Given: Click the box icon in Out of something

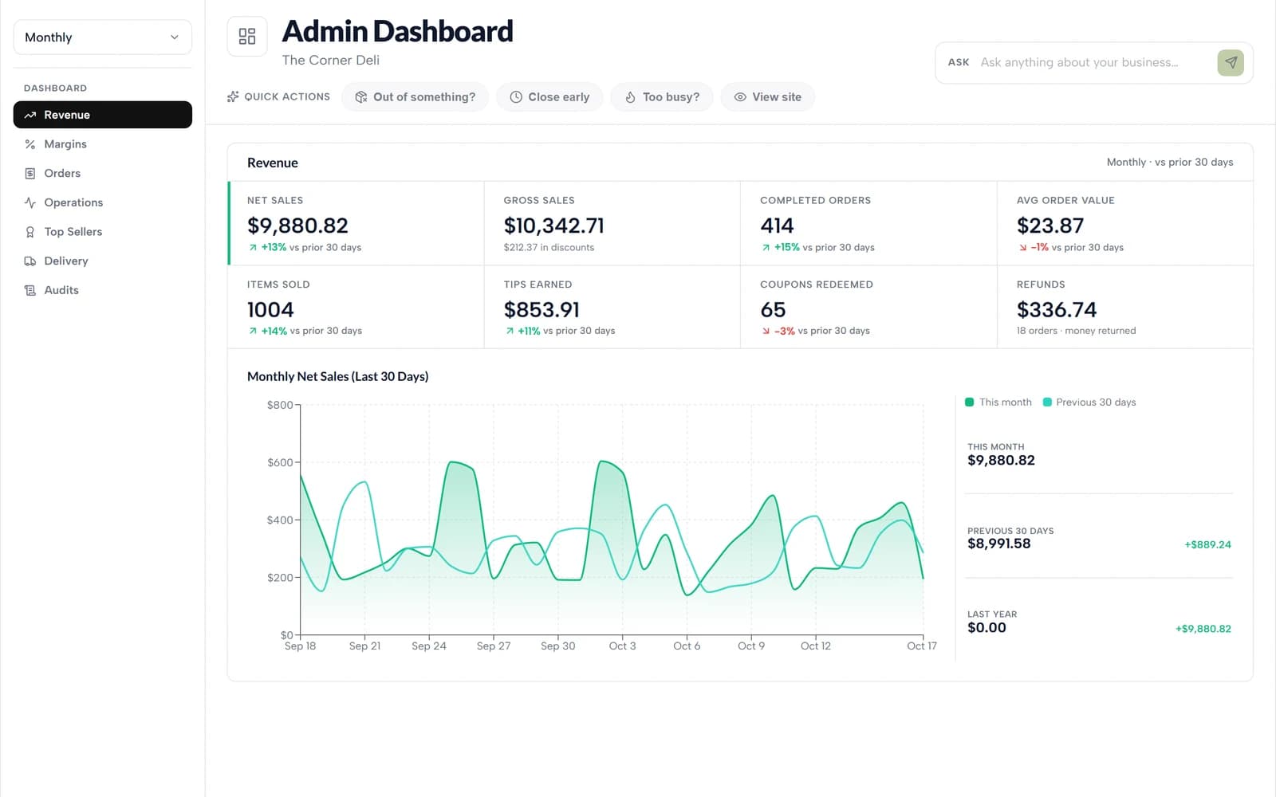Looking at the screenshot, I should pyautogui.click(x=360, y=96).
